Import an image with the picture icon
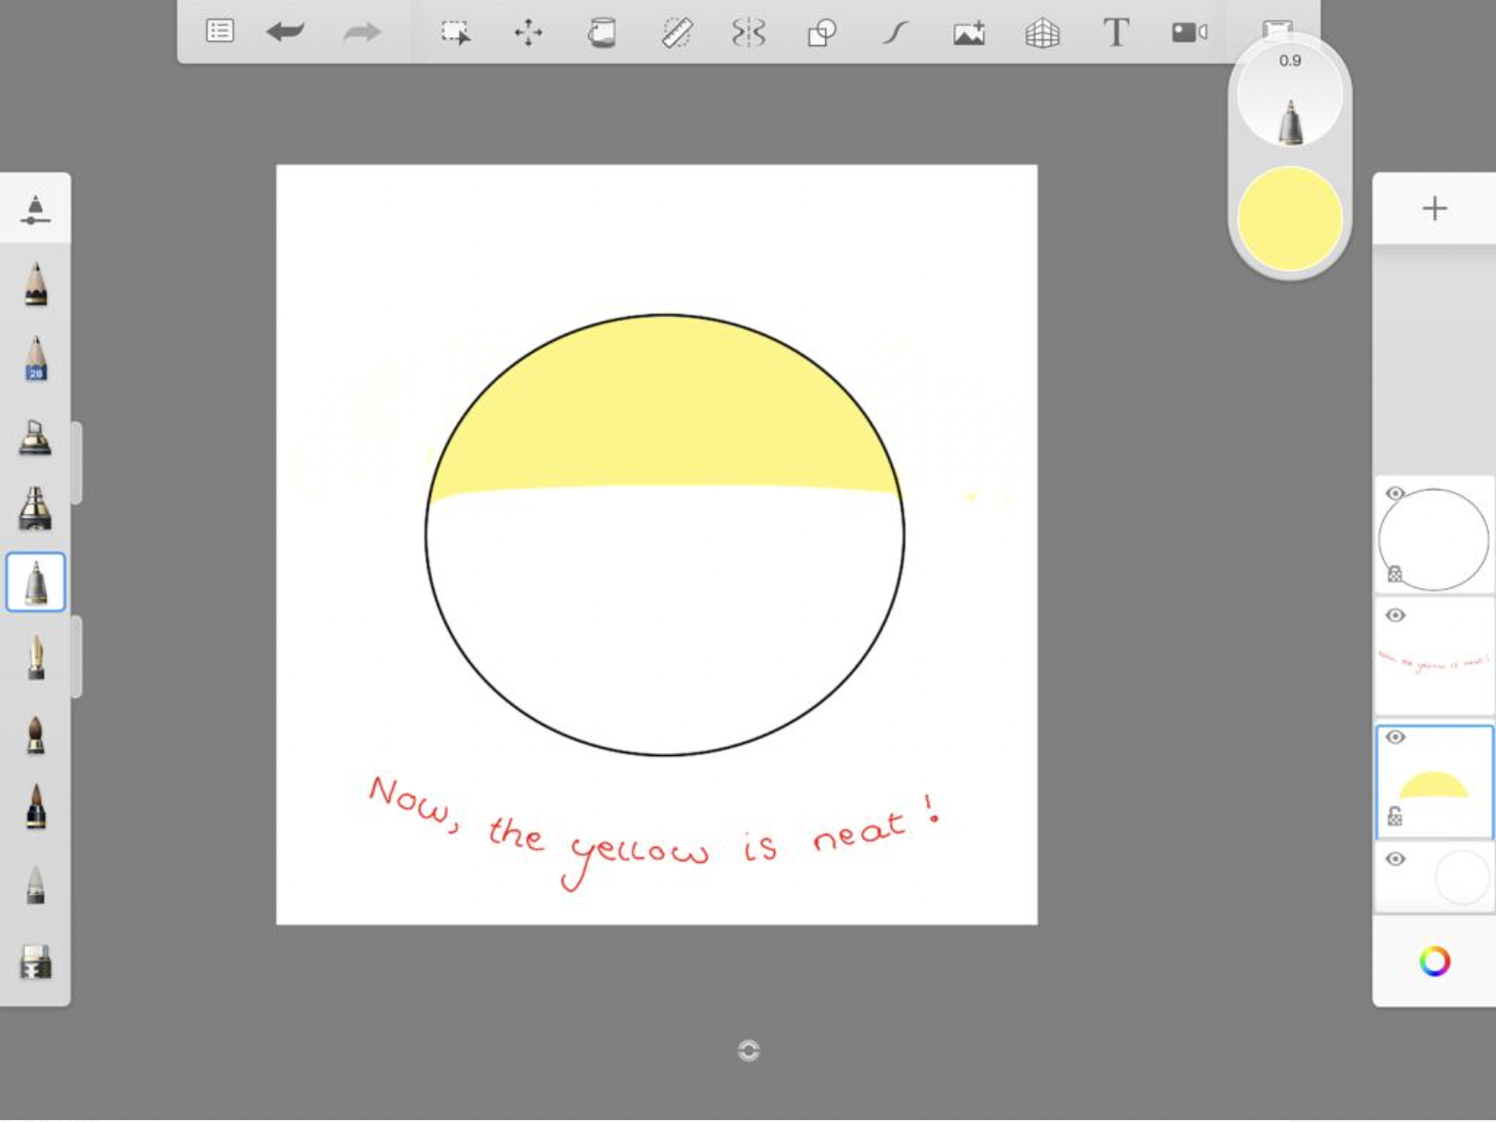The height and width of the screenshot is (1122, 1496). tap(969, 33)
